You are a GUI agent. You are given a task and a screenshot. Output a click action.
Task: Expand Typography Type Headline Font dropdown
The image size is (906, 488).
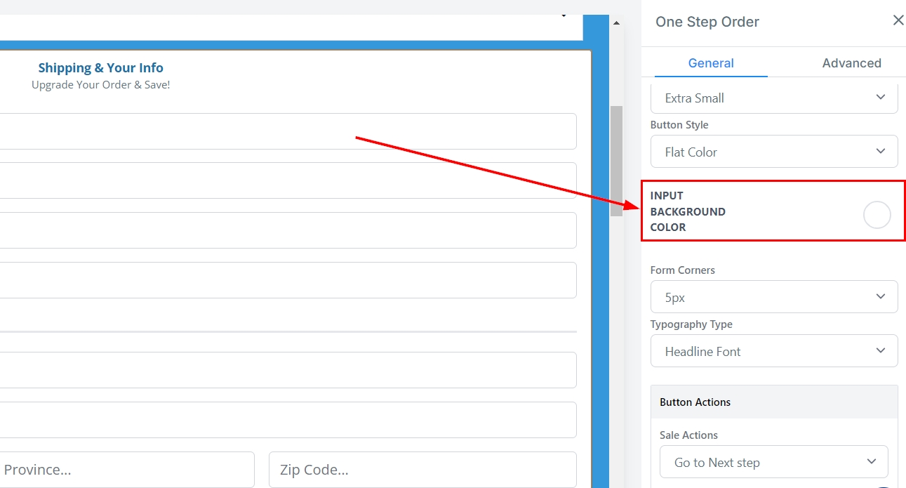tap(773, 351)
